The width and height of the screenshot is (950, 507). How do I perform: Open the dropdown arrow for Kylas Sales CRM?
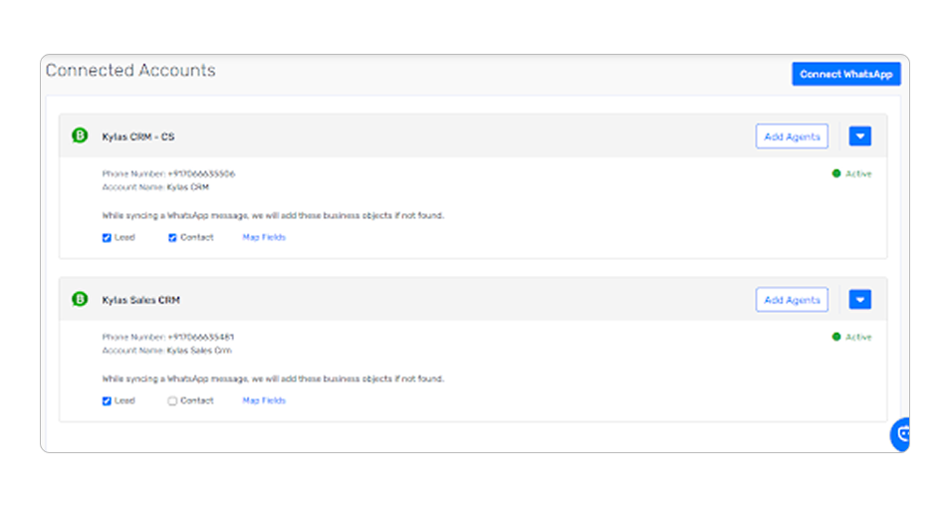click(x=859, y=300)
